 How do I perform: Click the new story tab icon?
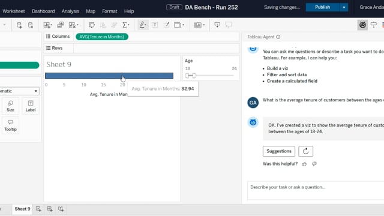pyautogui.click(x=61, y=209)
